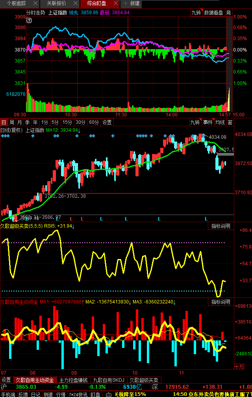Open 行情 in status bar

[x=61, y=394]
